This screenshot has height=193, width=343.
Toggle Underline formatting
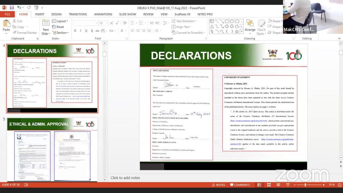click(x=86, y=31)
